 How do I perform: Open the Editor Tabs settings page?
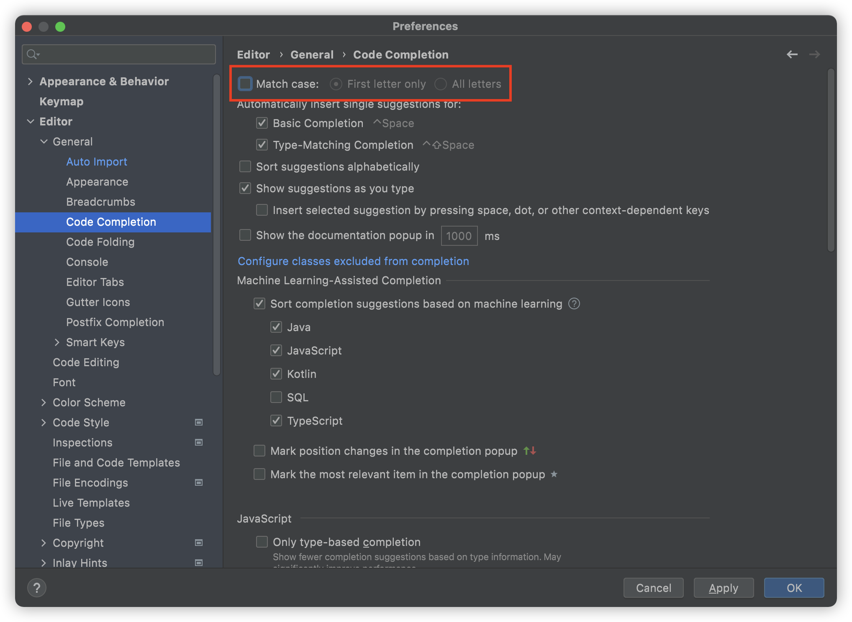click(95, 282)
